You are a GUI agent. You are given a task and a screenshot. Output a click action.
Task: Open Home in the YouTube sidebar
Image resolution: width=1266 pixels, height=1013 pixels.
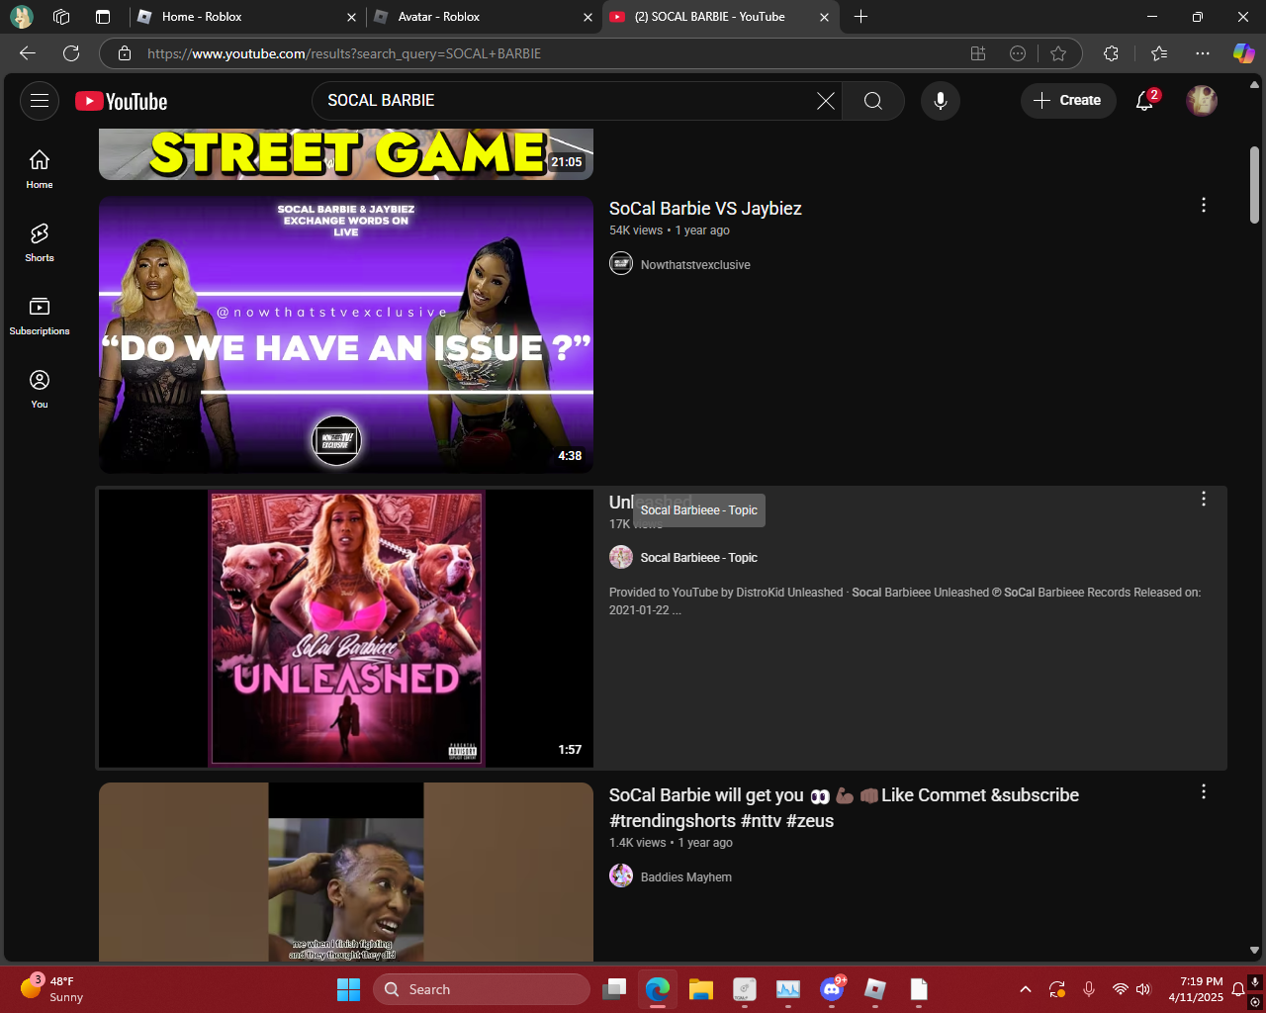[40, 169]
